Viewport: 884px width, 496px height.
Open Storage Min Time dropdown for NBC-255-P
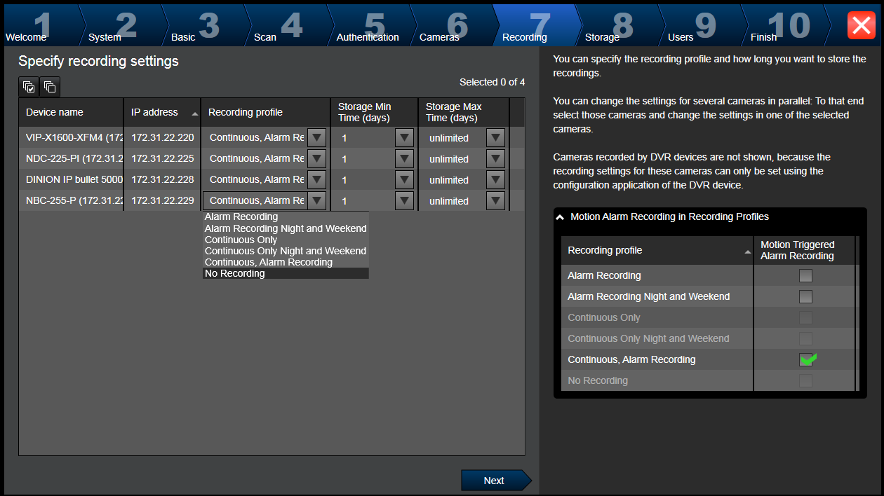tap(404, 200)
